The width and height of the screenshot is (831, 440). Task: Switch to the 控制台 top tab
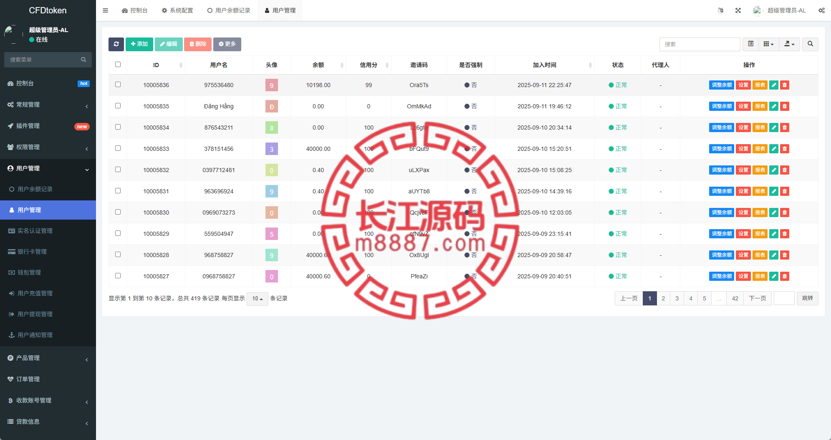pos(135,10)
